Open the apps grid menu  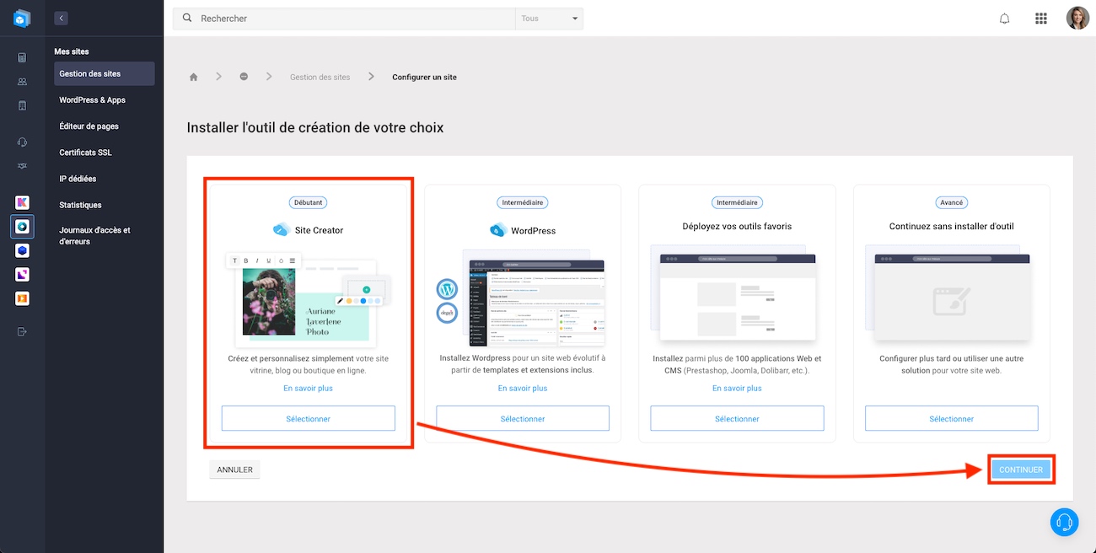point(1040,19)
